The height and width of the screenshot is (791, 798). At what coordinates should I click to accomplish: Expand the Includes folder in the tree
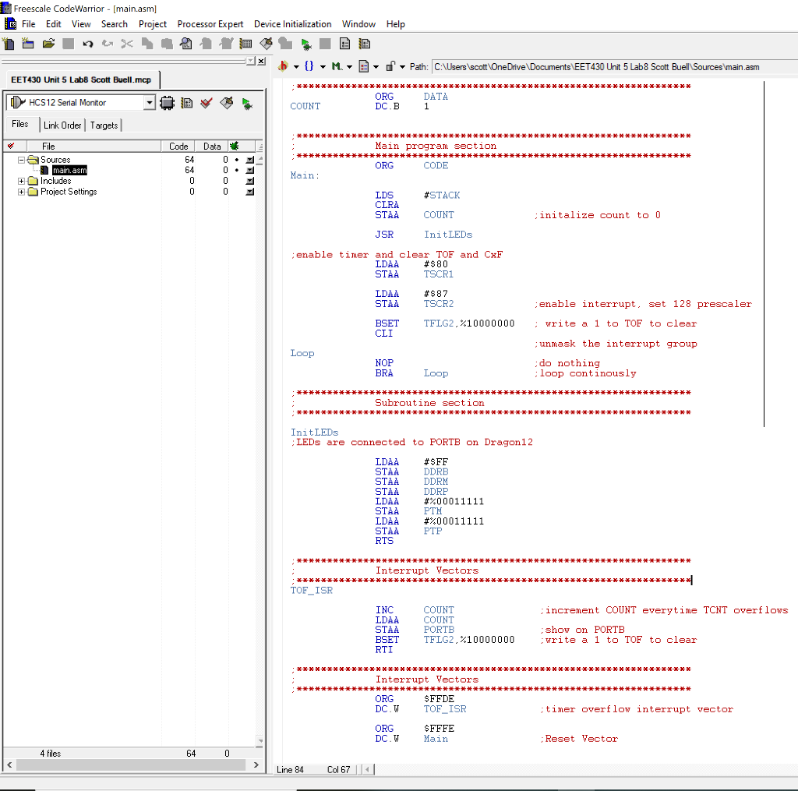22,181
